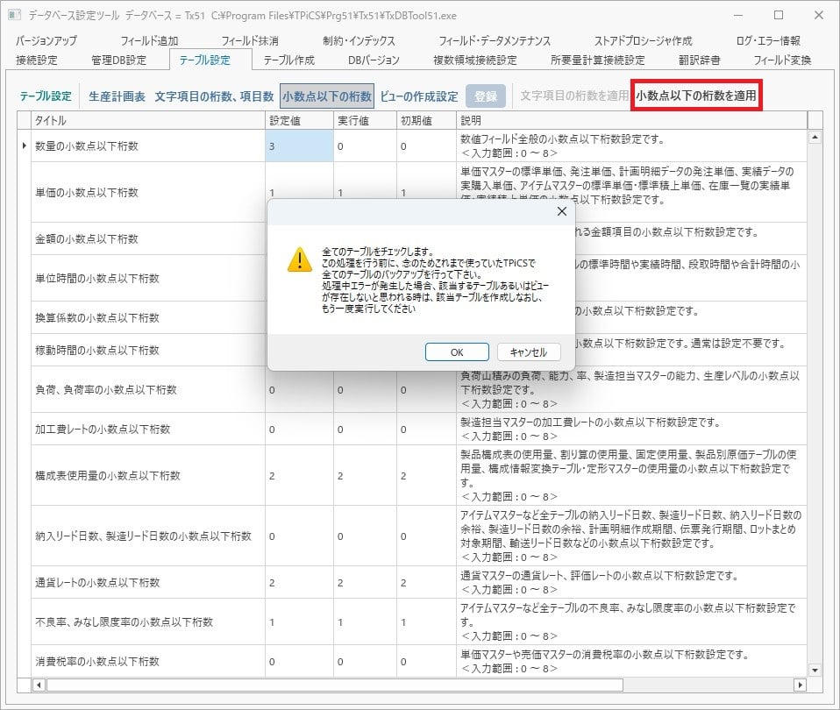
Task: Click the row indicator arrow for 数量 row
Action: point(24,146)
